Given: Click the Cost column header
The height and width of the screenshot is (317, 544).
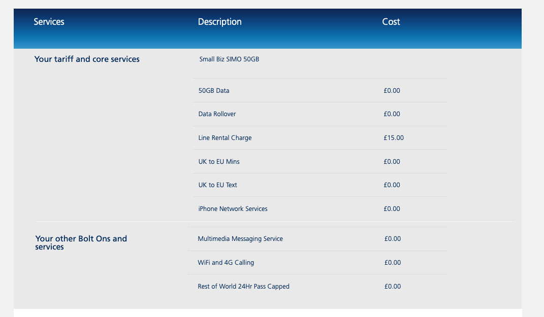Looking at the screenshot, I should (x=391, y=22).
